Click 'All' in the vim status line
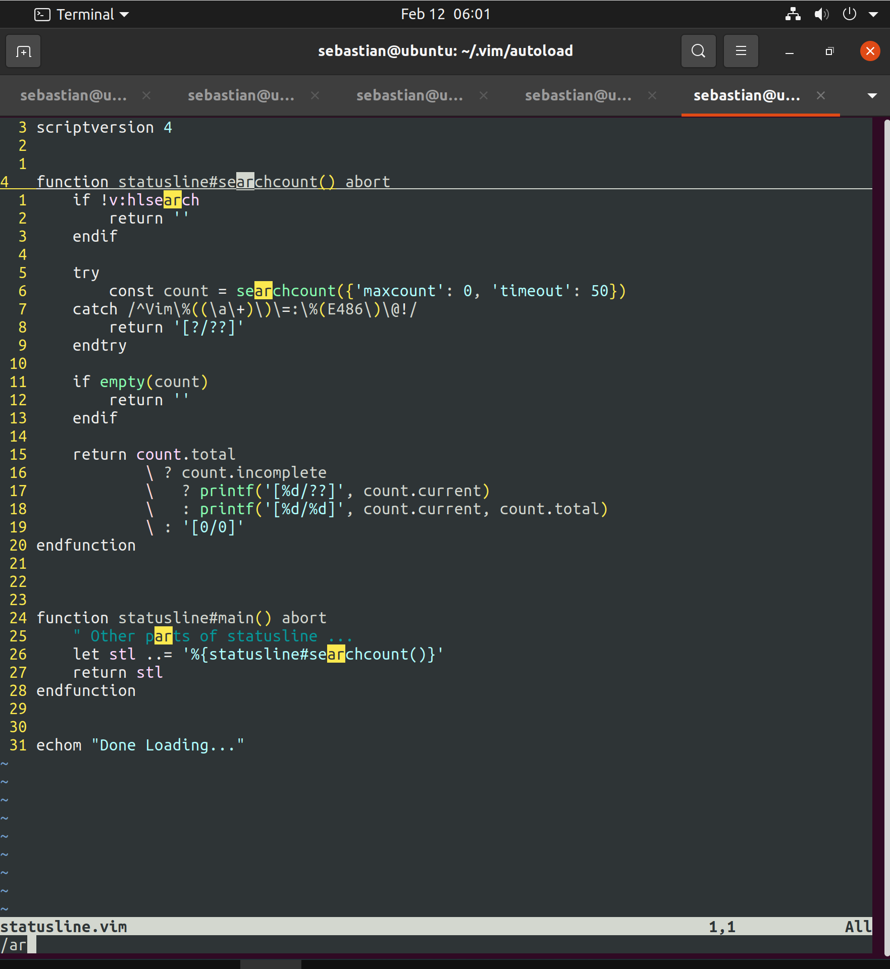890x969 pixels. coord(858,927)
